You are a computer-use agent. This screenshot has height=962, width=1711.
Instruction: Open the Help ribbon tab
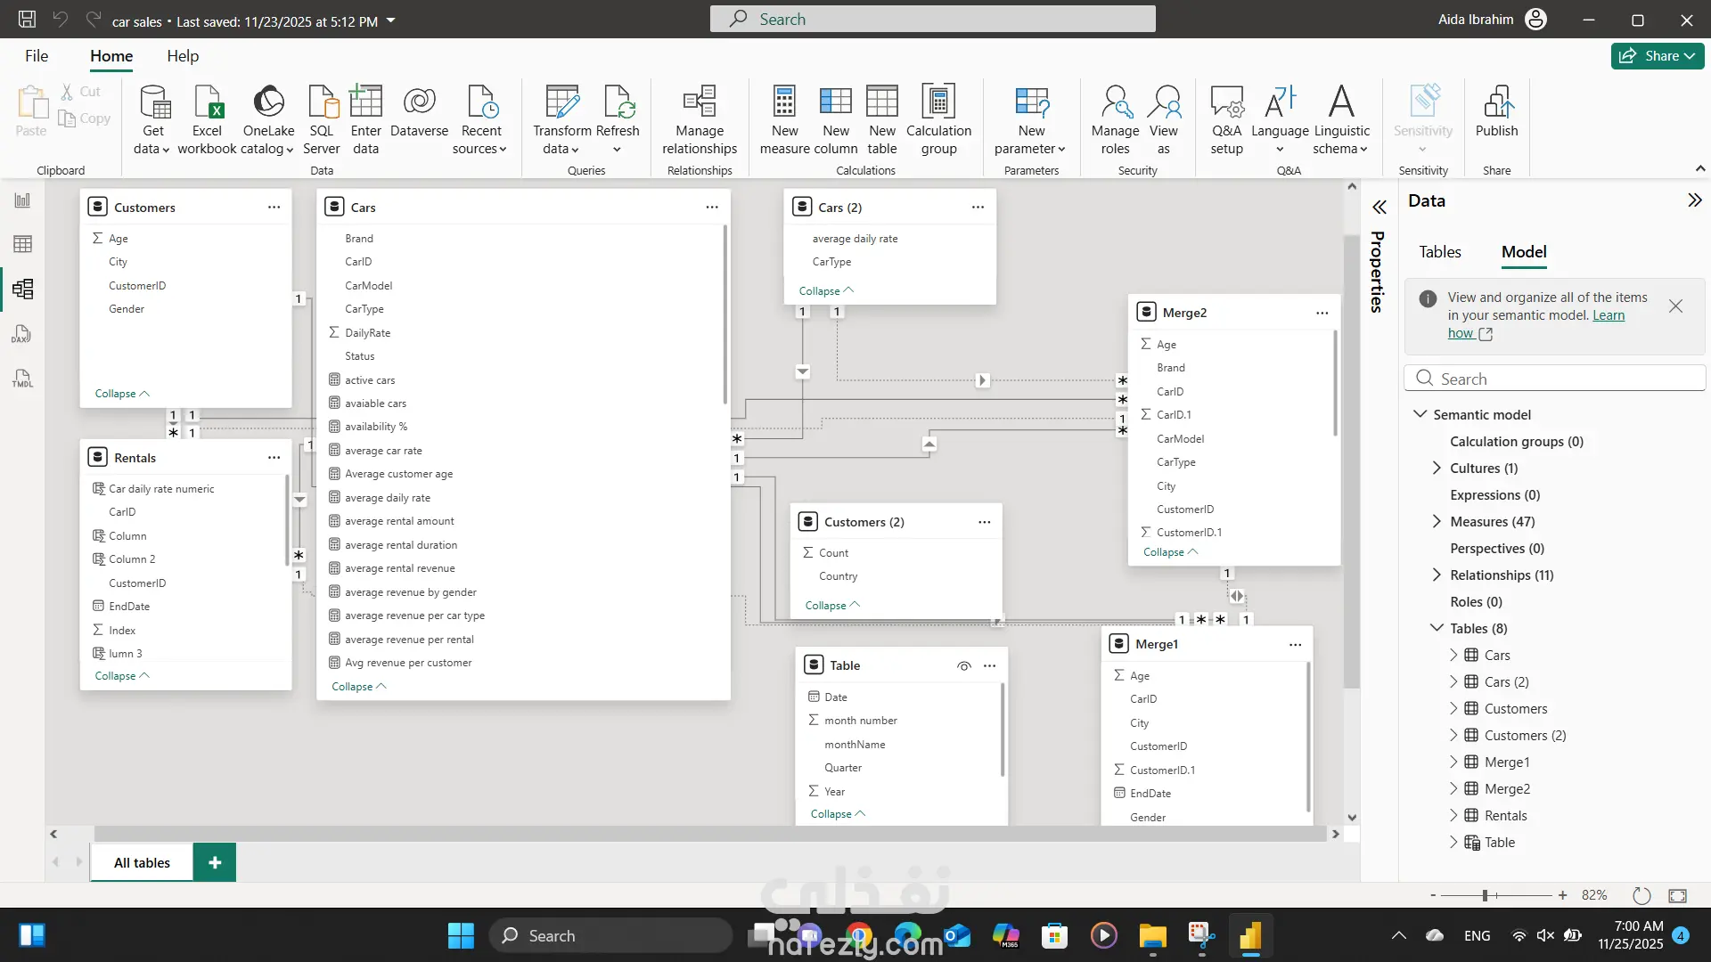(x=183, y=56)
